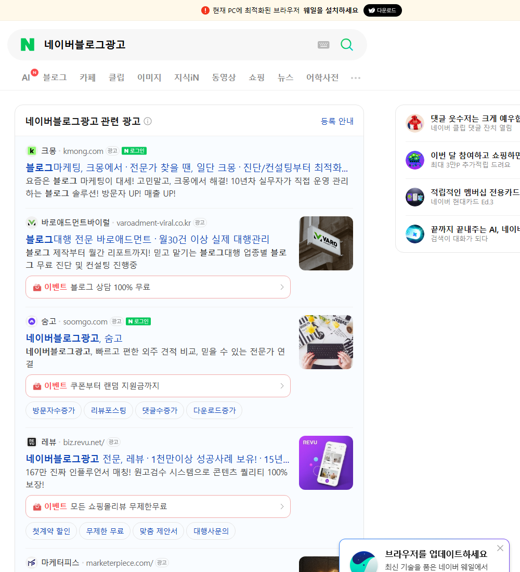Click the 바로애드먼트바이럴 favicon icon

point(32,222)
